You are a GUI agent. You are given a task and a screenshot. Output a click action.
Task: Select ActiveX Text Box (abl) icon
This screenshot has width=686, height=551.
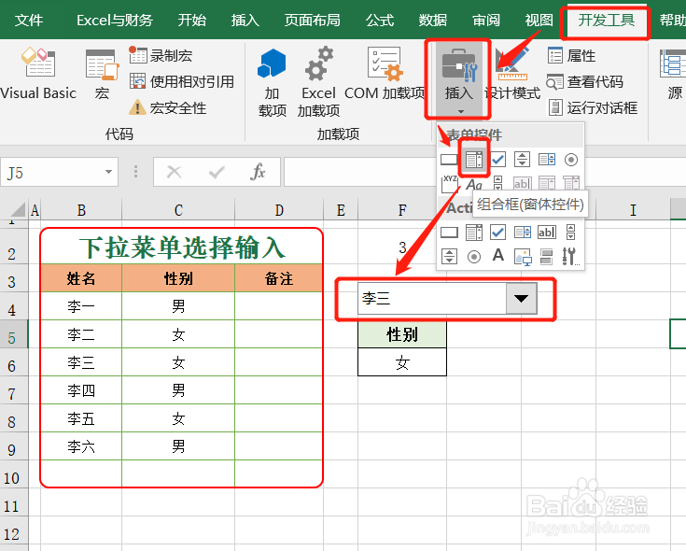pyautogui.click(x=546, y=232)
